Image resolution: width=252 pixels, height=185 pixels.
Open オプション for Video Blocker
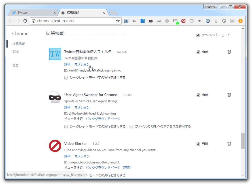[x=82, y=156]
